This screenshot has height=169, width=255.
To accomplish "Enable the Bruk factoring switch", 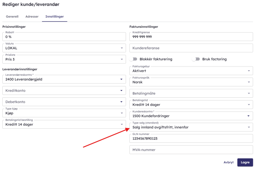I will 196,59.
